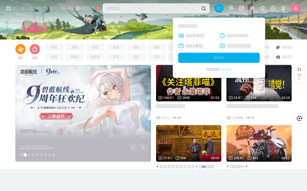Open the favorites star icon
This screenshot has width=307, height=191.
[262, 8]
